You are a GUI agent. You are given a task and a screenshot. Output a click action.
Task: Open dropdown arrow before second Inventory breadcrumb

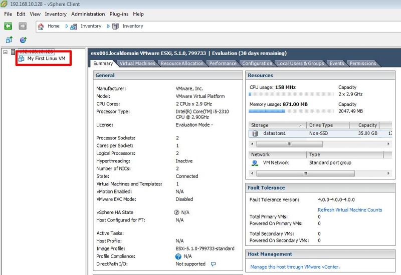pos(108,26)
